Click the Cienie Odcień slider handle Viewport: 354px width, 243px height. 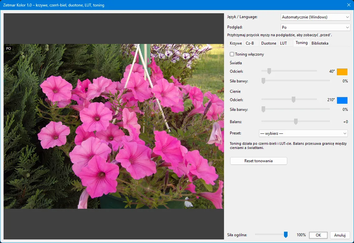293,100
